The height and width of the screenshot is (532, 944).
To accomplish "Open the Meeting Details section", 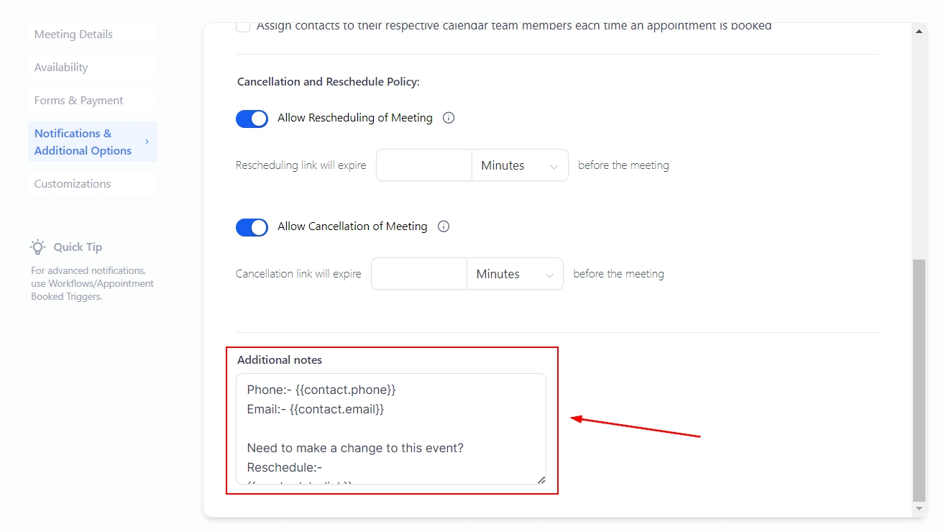I will [73, 35].
